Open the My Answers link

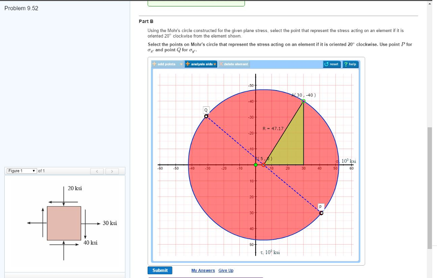point(203,270)
